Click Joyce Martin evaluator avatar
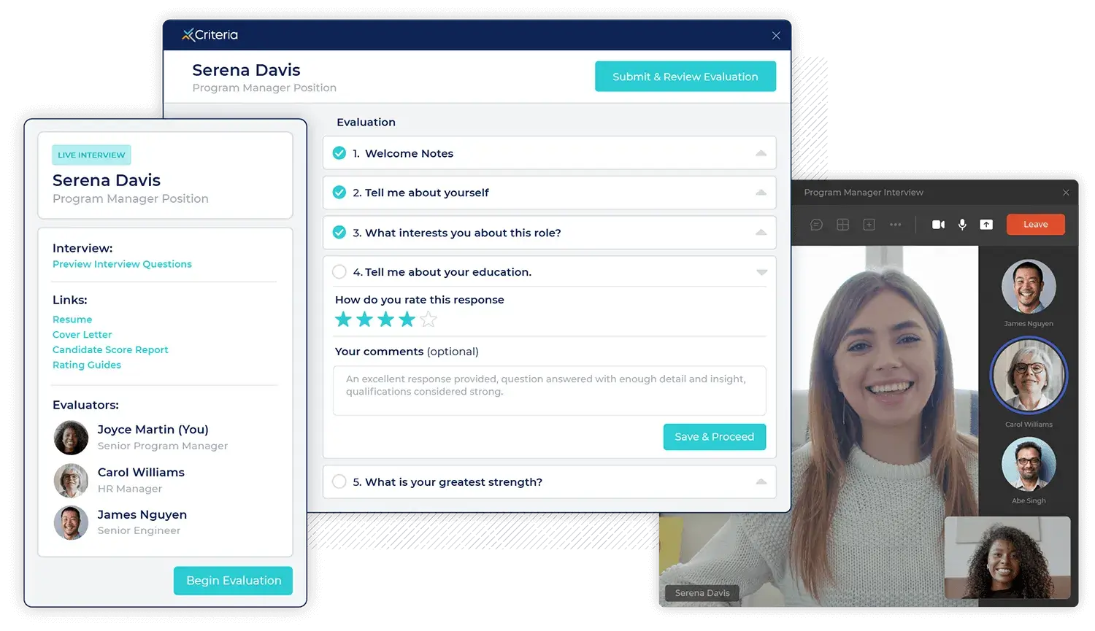This screenshot has width=1095, height=631. 71,438
